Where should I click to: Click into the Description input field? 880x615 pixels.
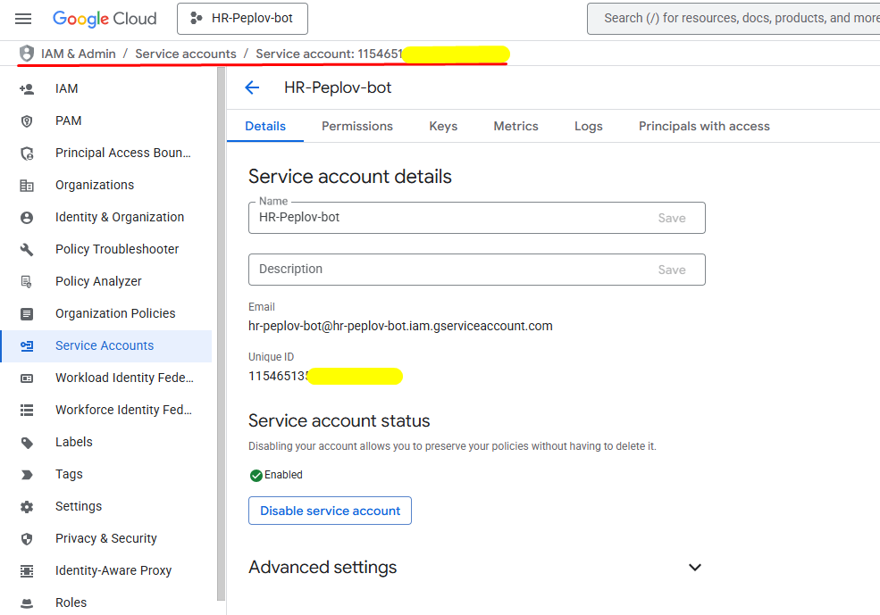point(447,270)
